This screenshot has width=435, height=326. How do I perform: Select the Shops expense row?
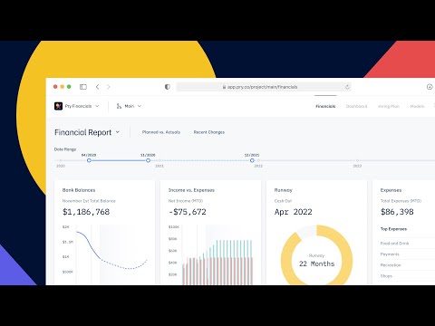pos(407,276)
